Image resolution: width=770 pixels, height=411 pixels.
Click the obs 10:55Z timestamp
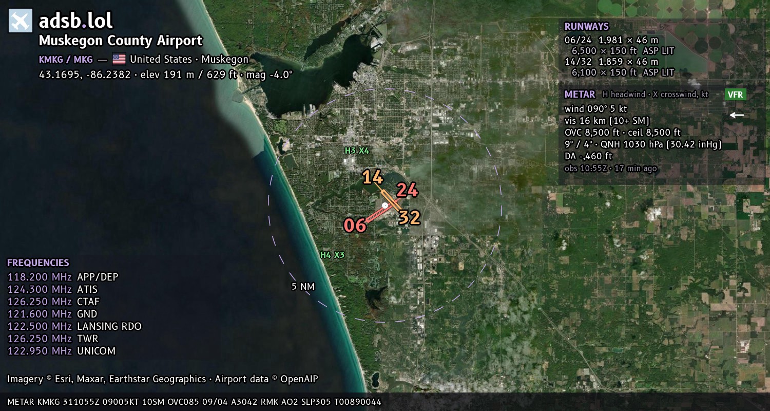click(x=610, y=169)
